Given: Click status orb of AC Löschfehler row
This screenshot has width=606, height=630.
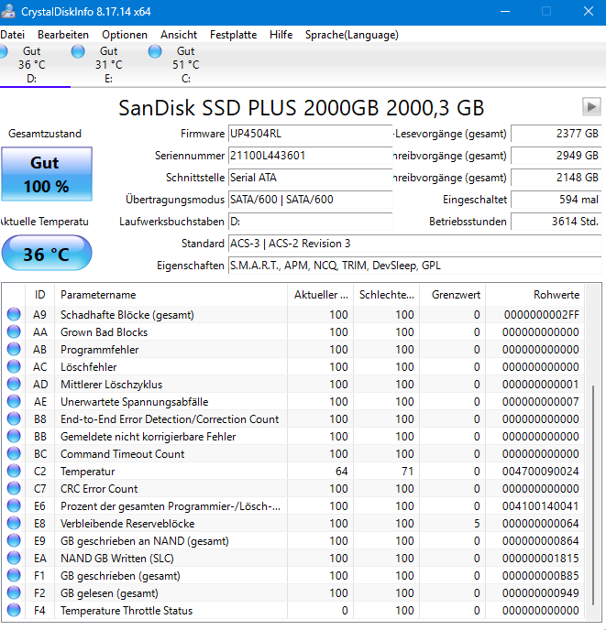Looking at the screenshot, I should (14, 367).
